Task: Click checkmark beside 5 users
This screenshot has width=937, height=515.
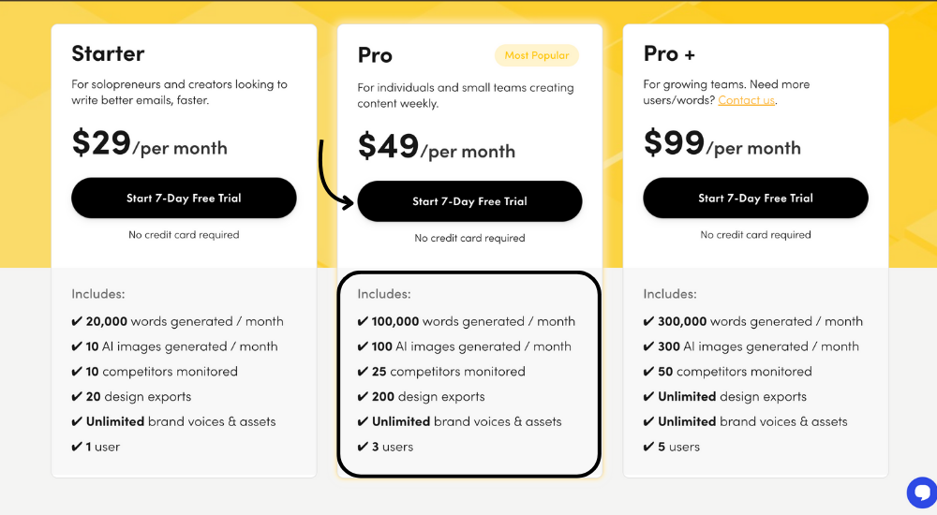Action: 648,447
